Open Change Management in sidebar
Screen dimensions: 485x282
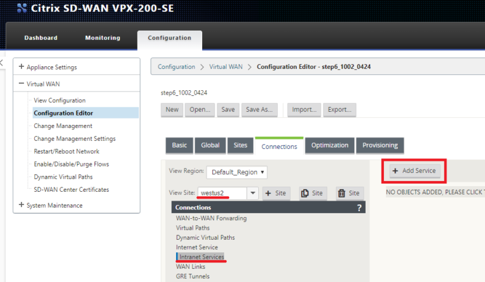[x=63, y=126]
